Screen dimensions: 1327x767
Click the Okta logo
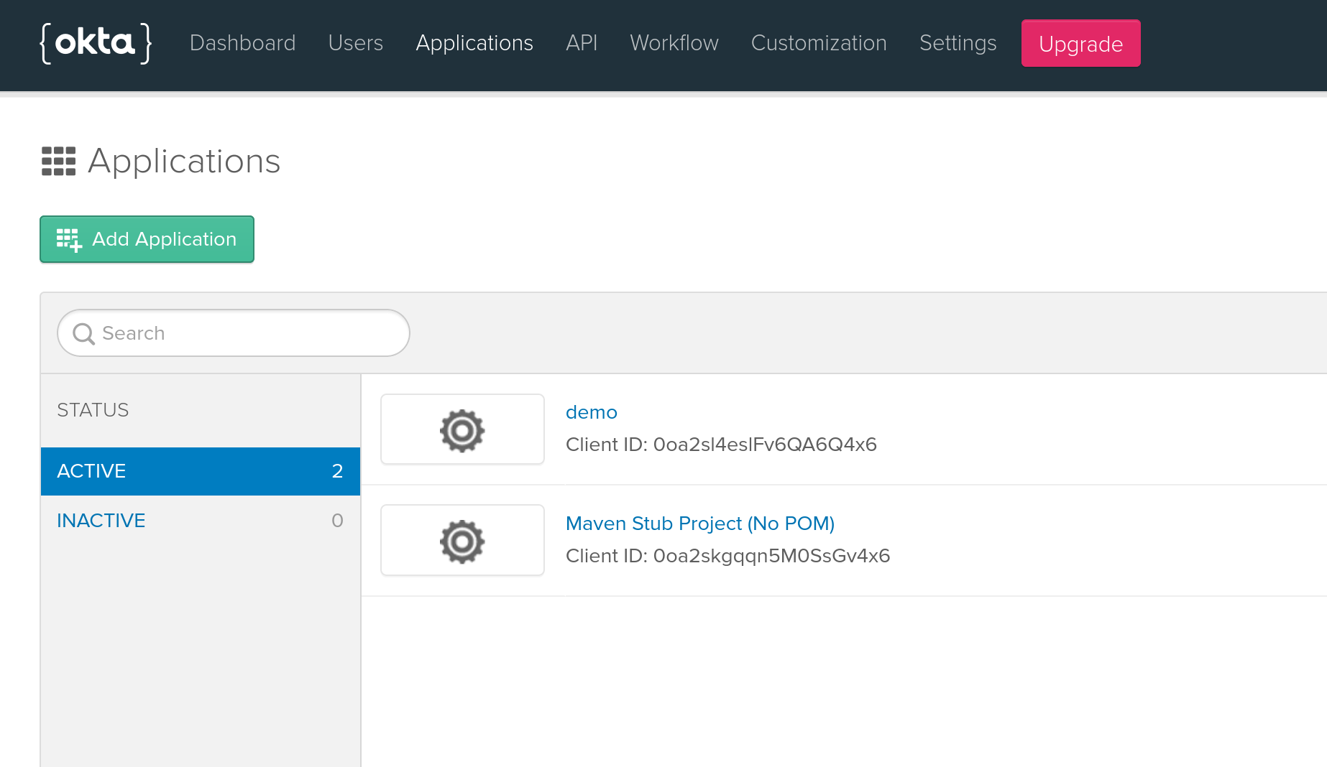coord(96,43)
